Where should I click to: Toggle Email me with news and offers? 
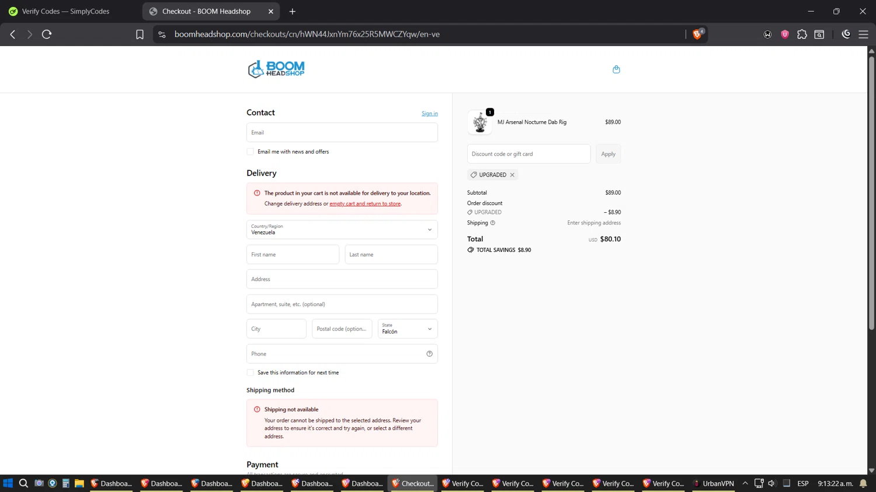(251, 152)
